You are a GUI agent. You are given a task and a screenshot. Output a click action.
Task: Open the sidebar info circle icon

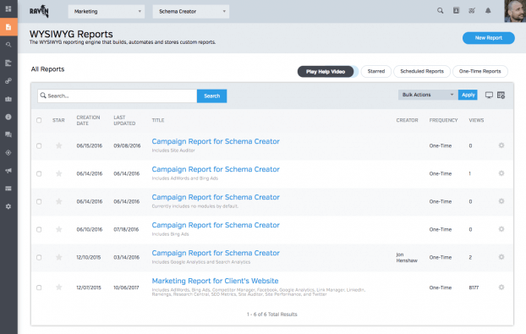pos(8,117)
